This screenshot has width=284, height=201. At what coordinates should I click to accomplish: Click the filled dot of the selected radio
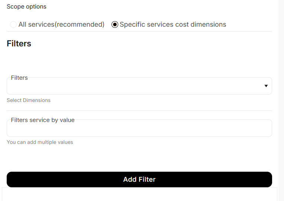tap(115, 24)
